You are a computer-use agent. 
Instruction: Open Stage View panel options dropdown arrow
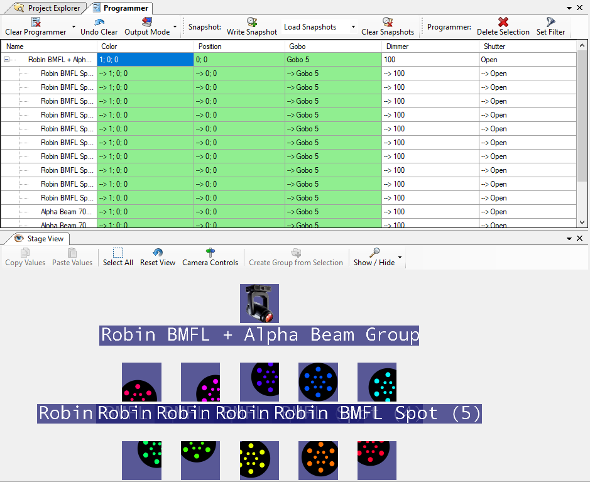coord(569,239)
